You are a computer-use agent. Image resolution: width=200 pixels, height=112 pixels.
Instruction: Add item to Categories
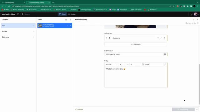136,44
